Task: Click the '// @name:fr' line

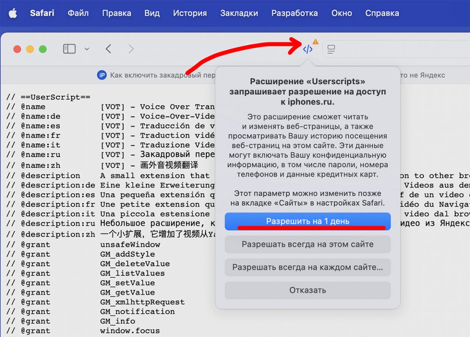Action: pyautogui.click(x=110, y=135)
